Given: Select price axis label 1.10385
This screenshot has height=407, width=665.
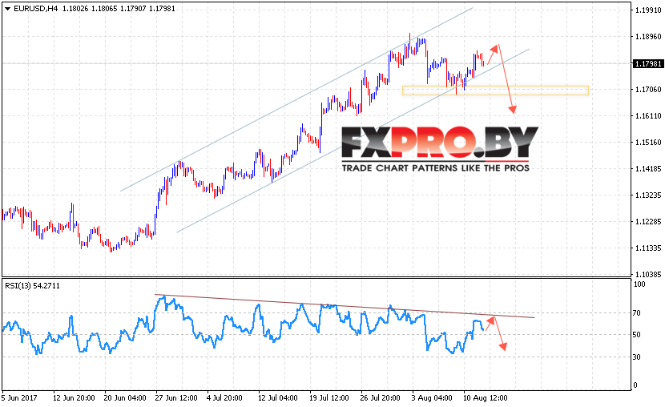Looking at the screenshot, I should click(648, 274).
